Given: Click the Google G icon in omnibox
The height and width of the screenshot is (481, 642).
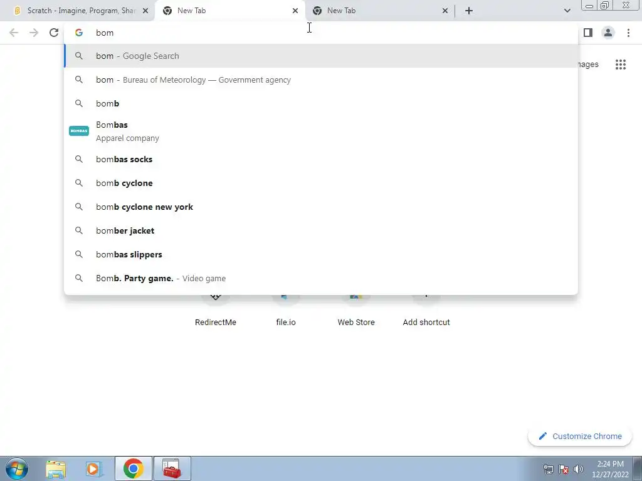Looking at the screenshot, I should point(79,33).
